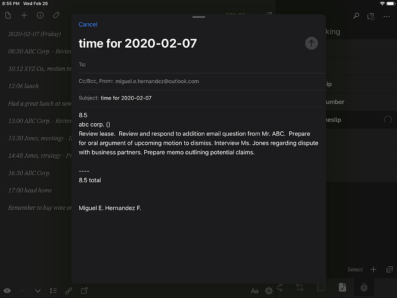Select '13:00 ABC Corp.' line

click(40, 121)
